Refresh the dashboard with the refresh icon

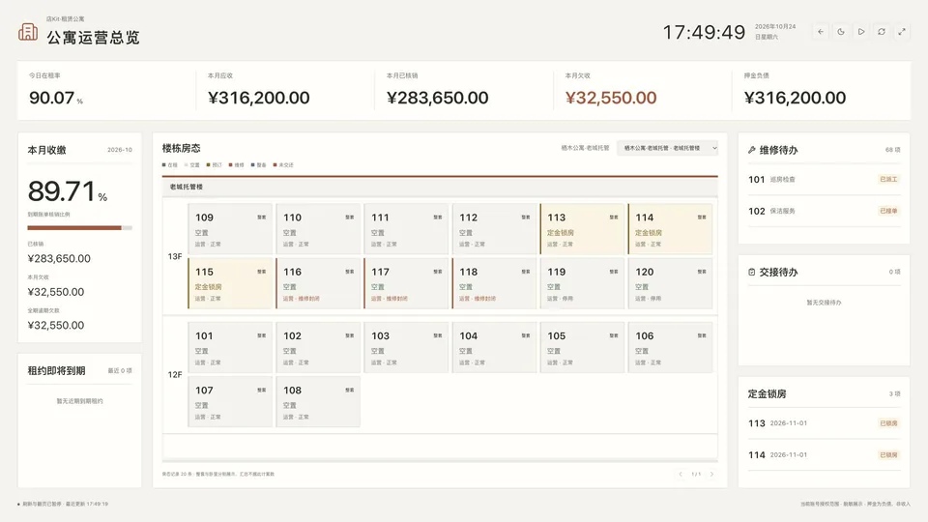point(882,32)
